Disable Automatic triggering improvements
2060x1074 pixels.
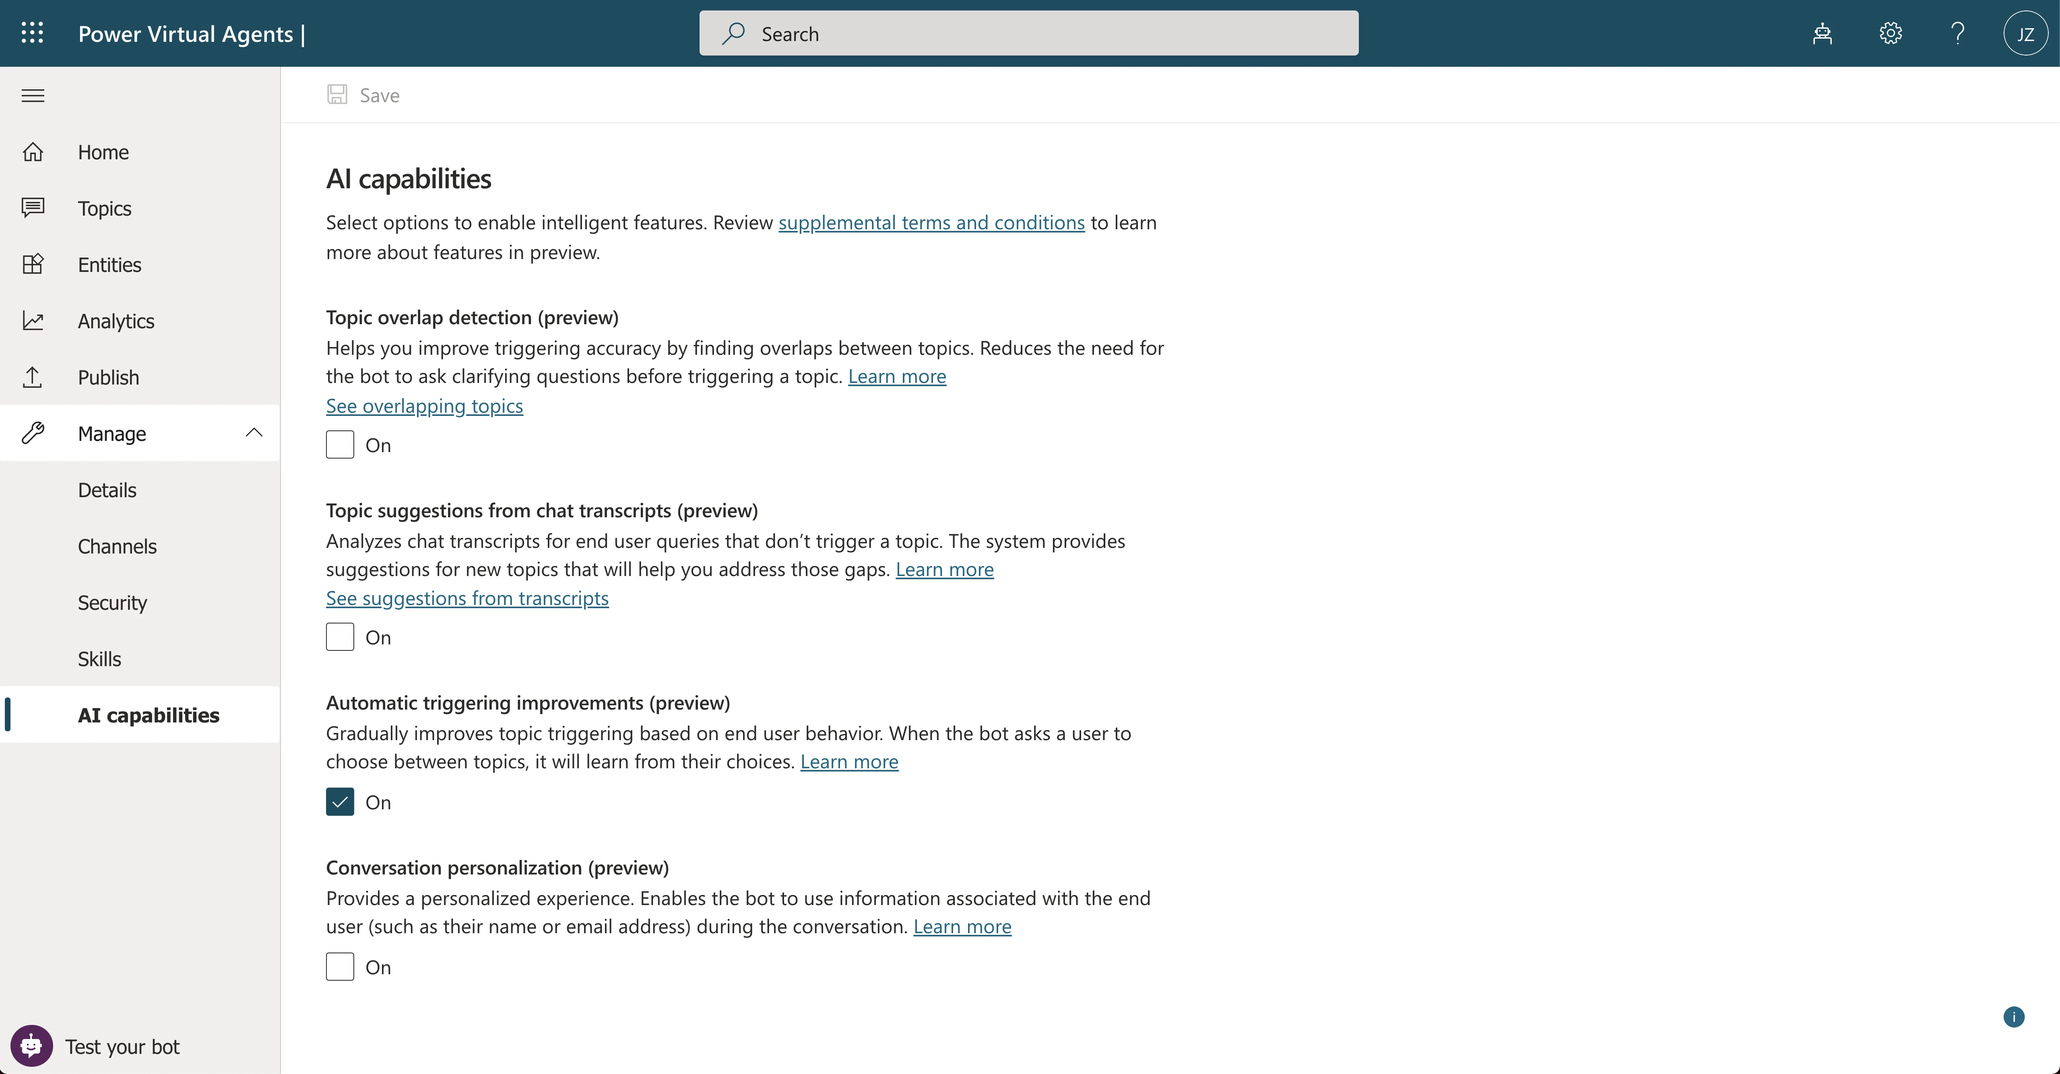coord(339,802)
